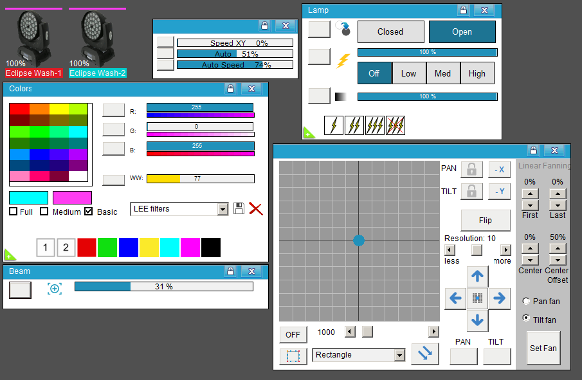
Task: Select the Pan fan radio button
Action: [x=526, y=301]
